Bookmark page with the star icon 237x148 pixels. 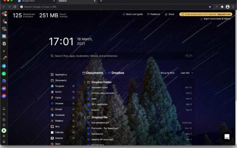(x=210, y=7)
